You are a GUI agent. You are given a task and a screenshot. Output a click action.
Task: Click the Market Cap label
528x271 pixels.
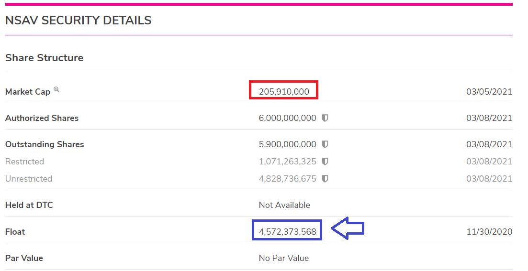[28, 92]
